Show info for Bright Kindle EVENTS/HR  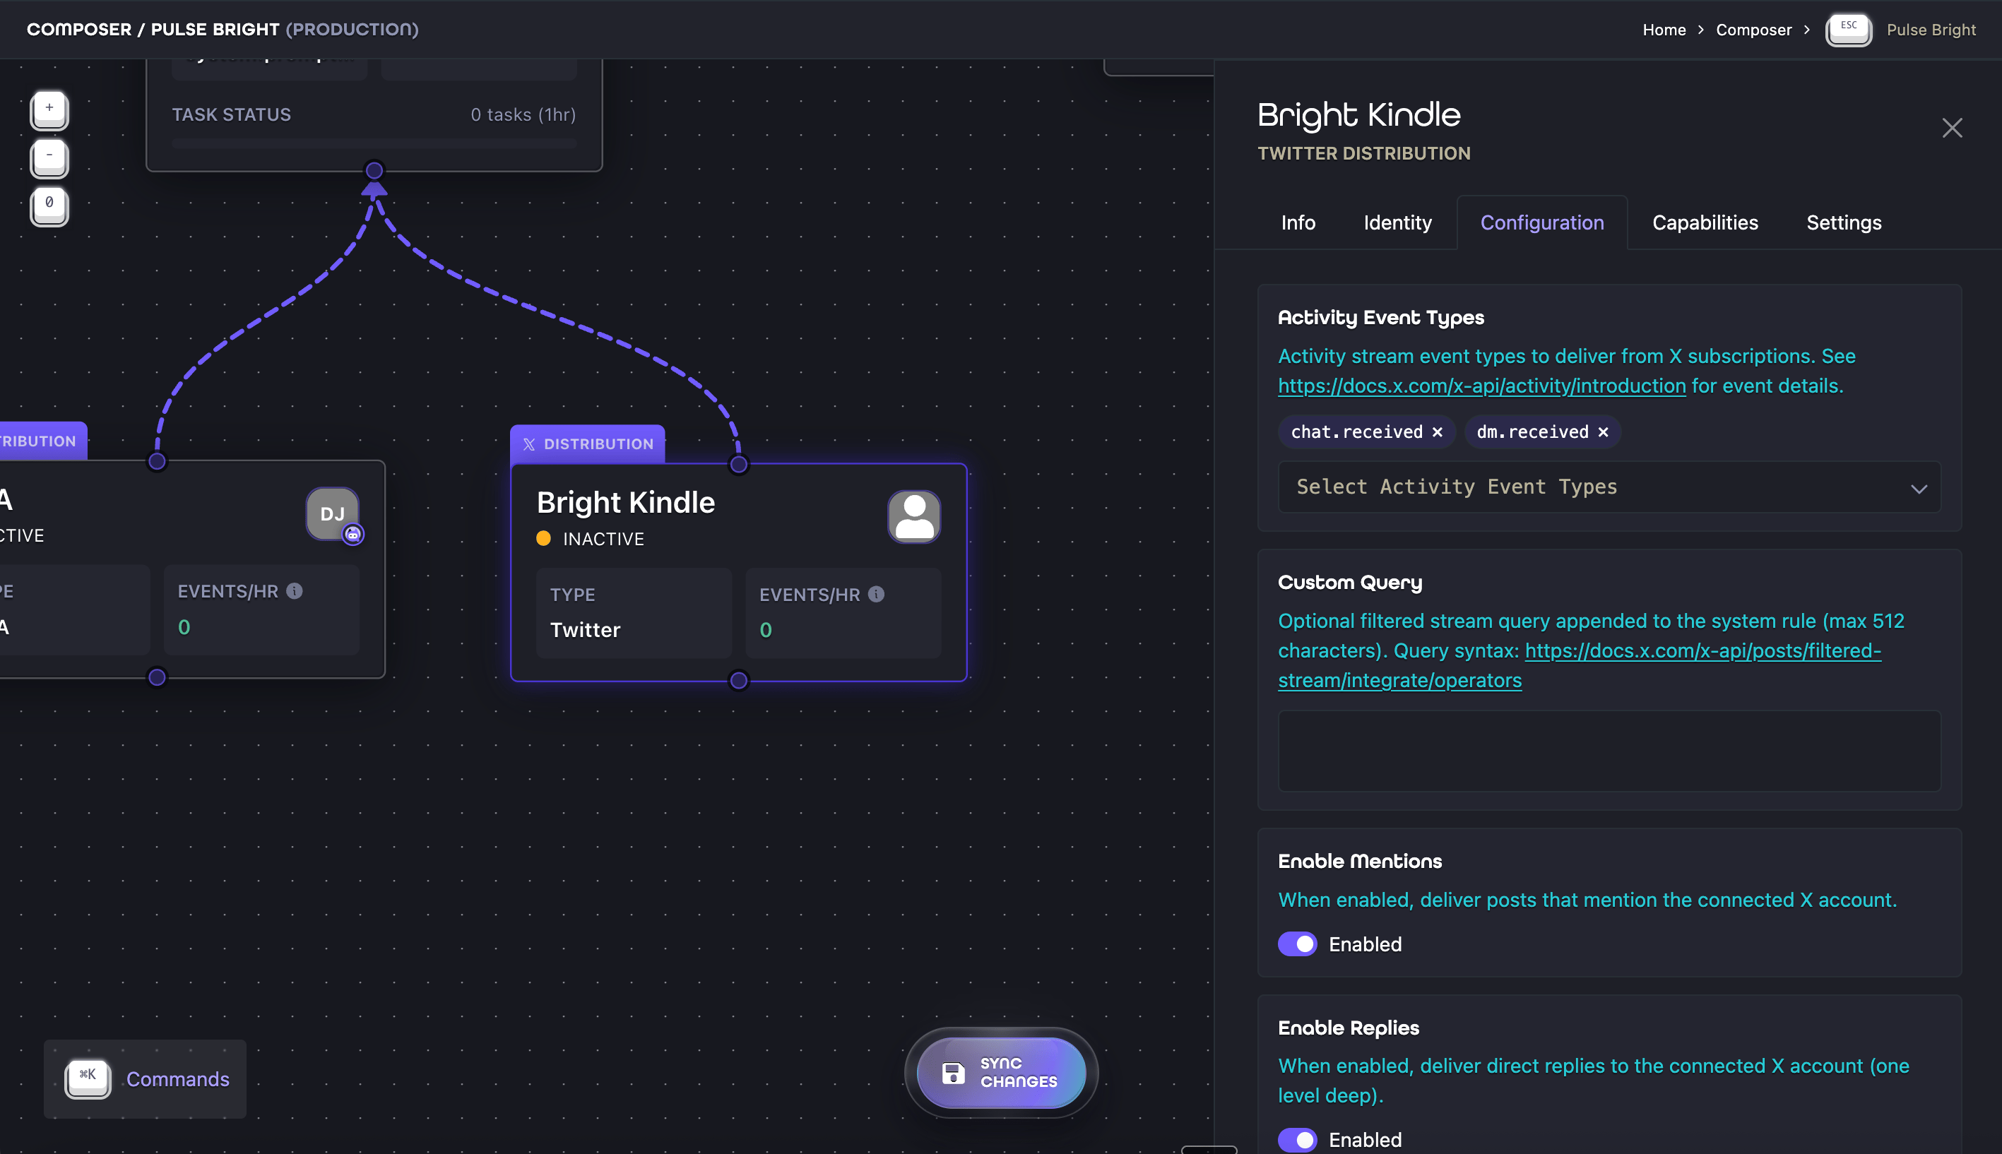[876, 594]
